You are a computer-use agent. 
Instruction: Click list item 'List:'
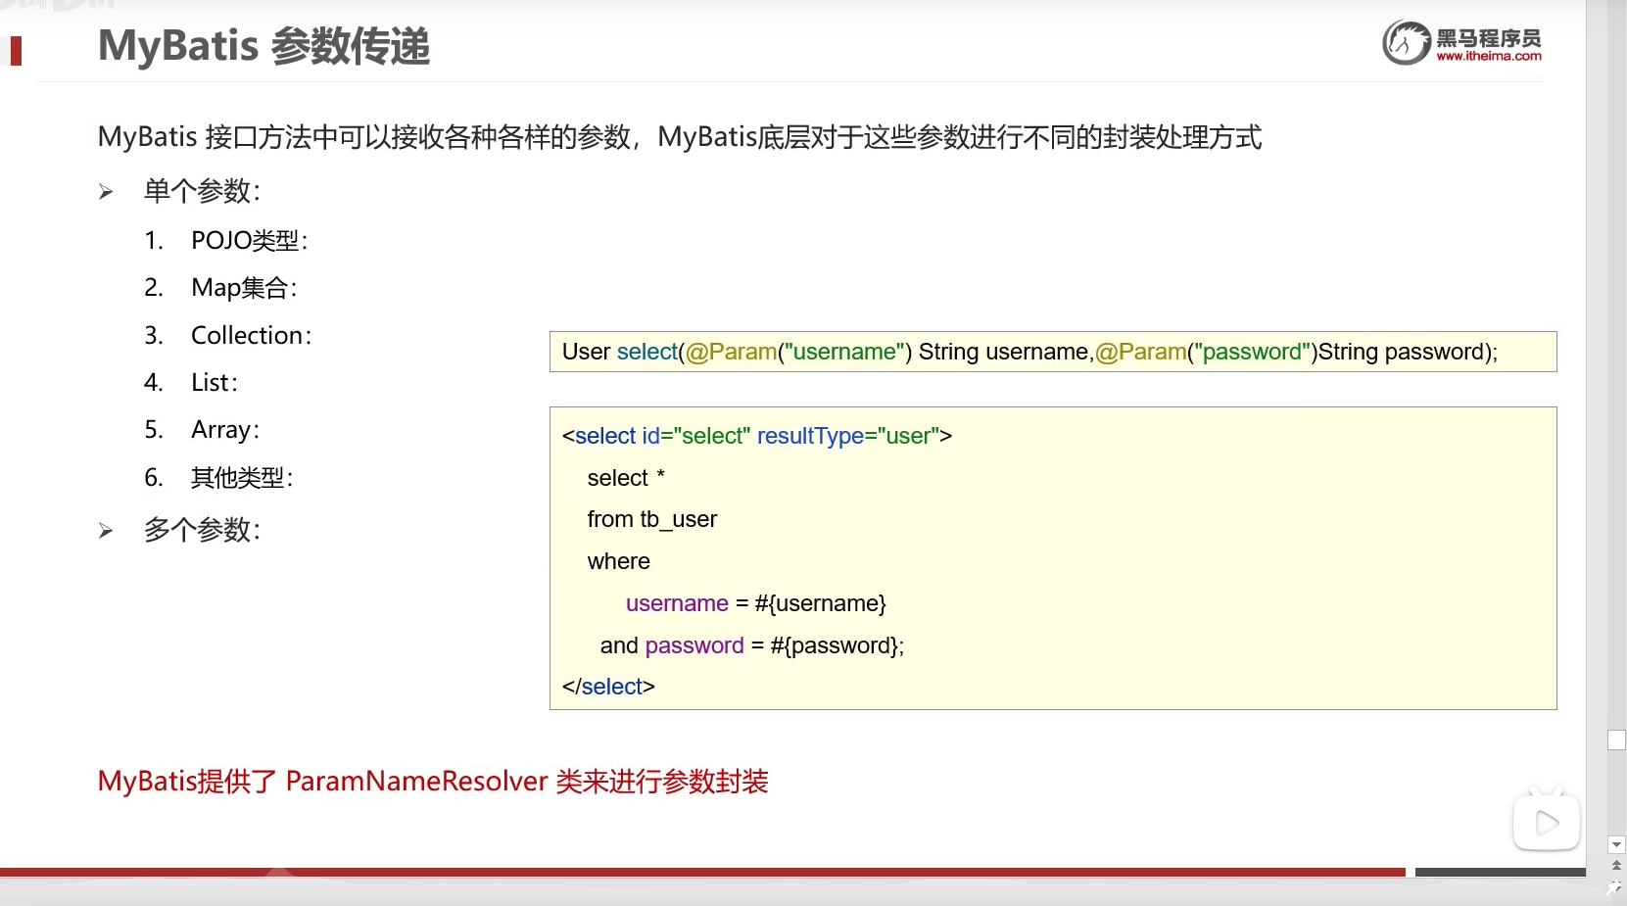pyautogui.click(x=215, y=382)
